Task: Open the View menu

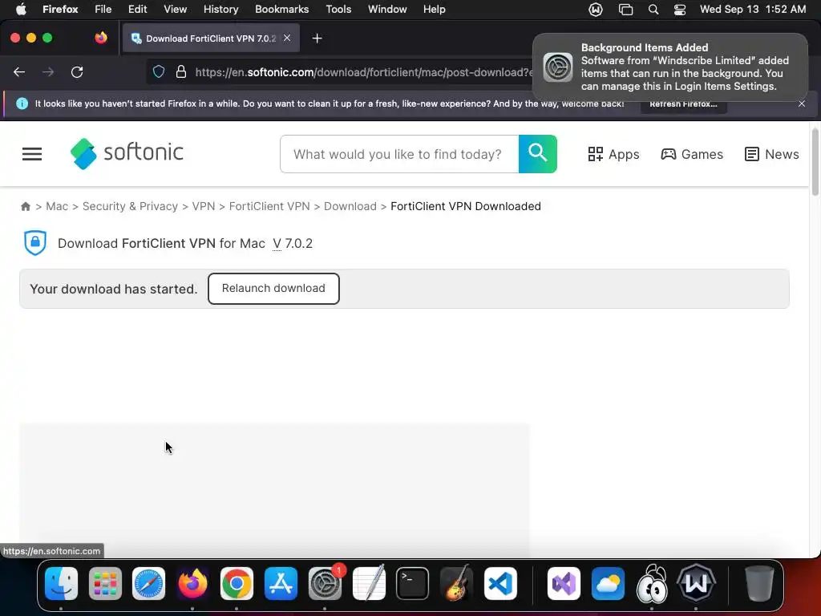Action: point(176,10)
